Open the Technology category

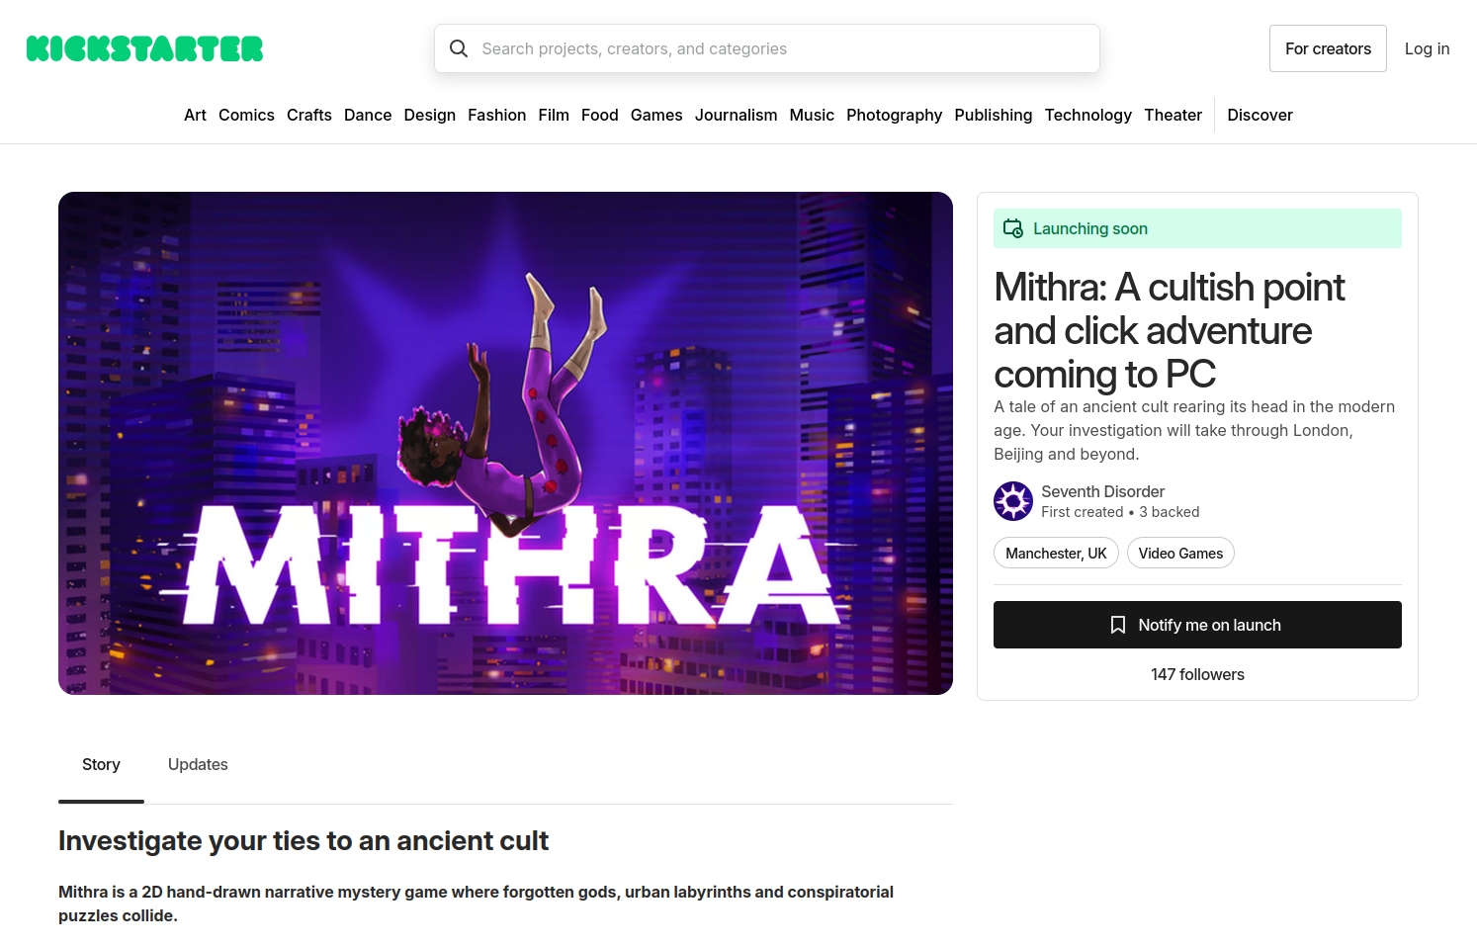tap(1087, 115)
